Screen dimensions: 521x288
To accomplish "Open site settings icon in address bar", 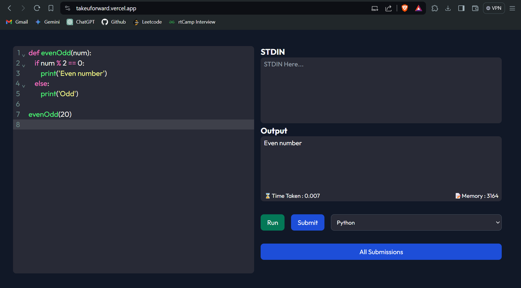I will pyautogui.click(x=68, y=8).
